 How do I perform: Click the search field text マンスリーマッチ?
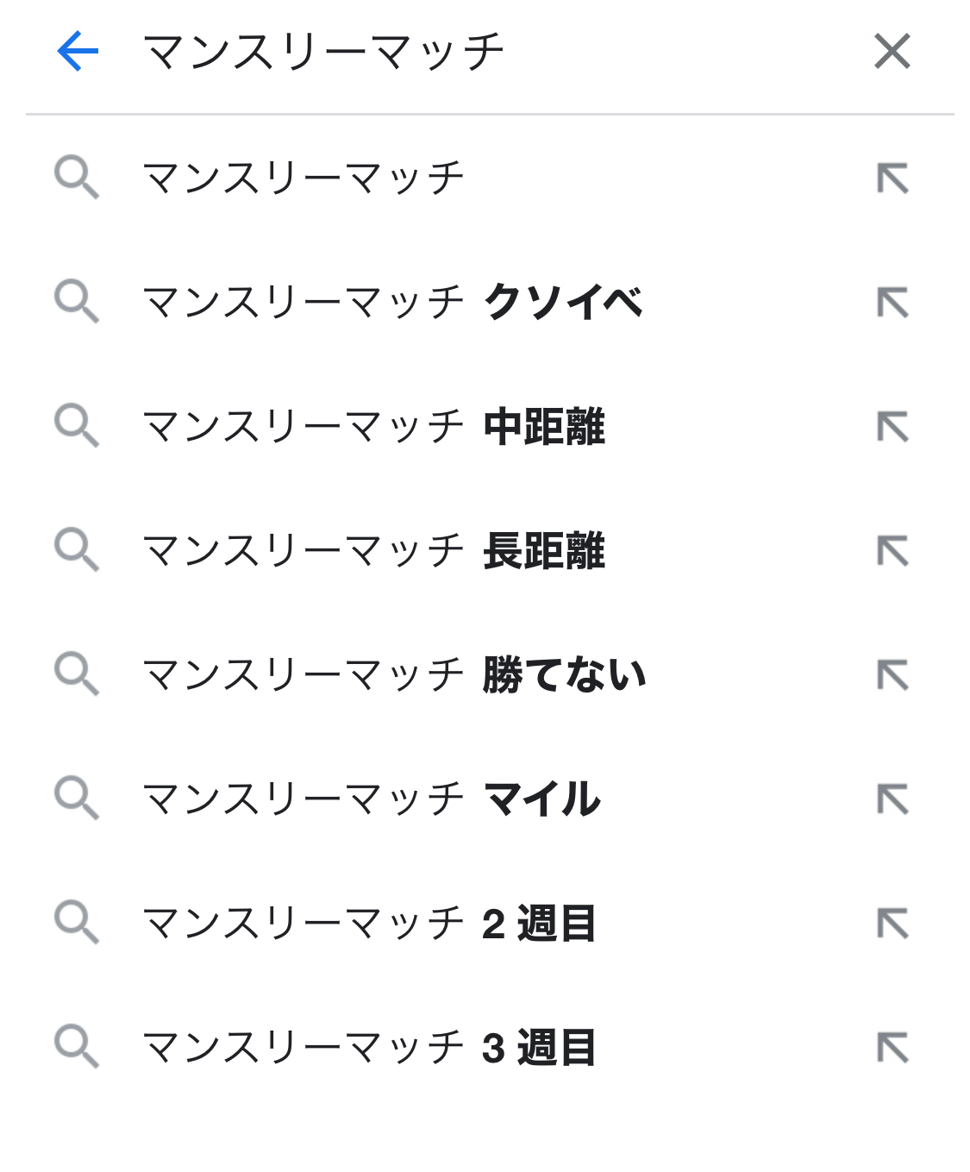[x=323, y=52]
